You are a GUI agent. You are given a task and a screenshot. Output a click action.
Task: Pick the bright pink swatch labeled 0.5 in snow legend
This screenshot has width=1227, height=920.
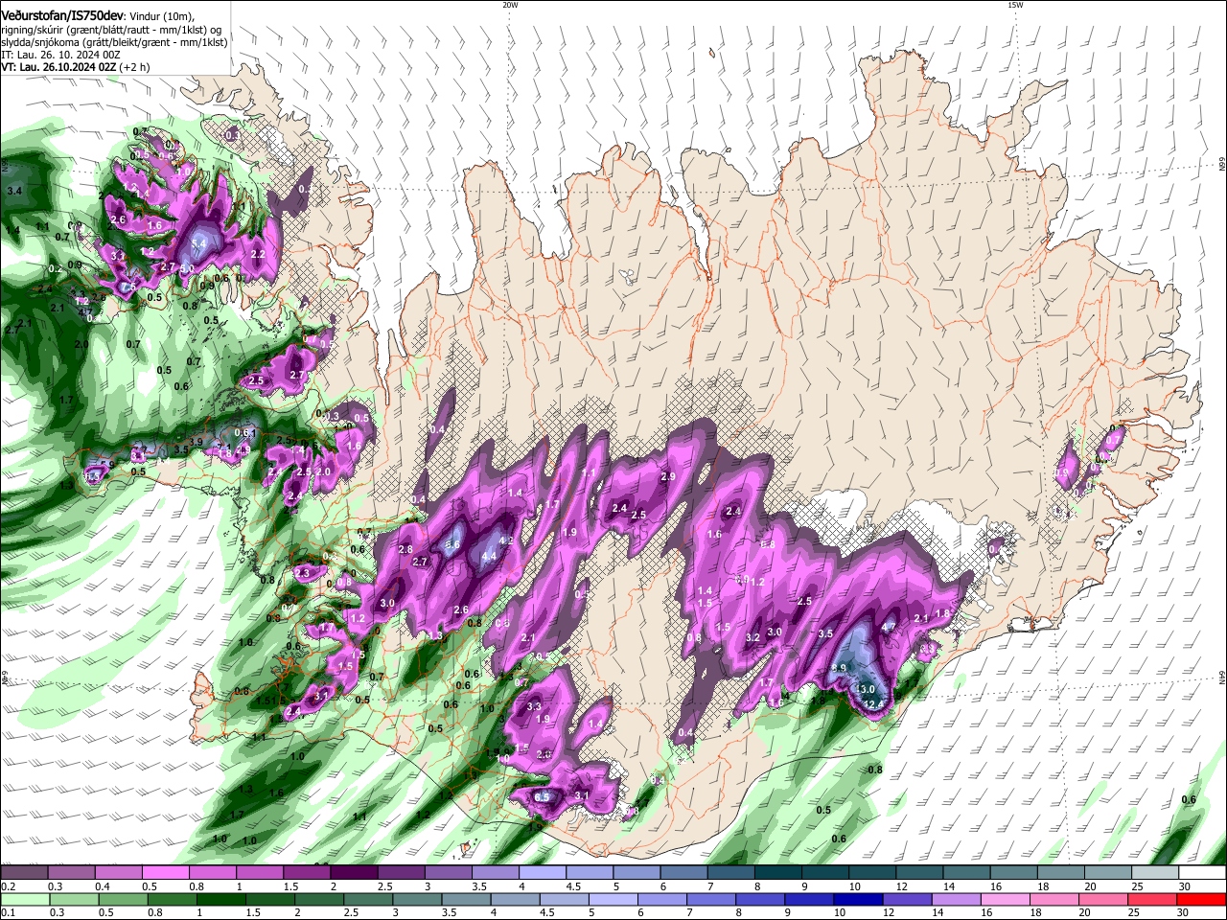tap(166, 872)
